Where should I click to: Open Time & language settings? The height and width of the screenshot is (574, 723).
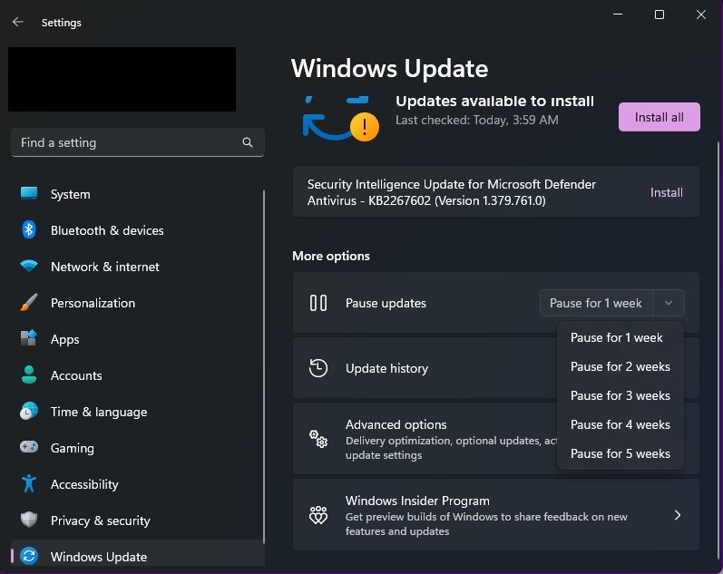[x=137, y=412]
